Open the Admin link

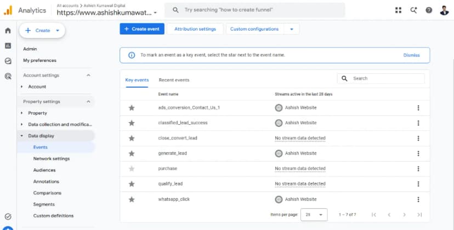[x=30, y=49]
